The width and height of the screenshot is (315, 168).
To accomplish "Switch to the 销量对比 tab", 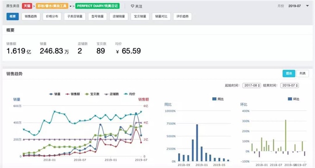I will coord(161,17).
